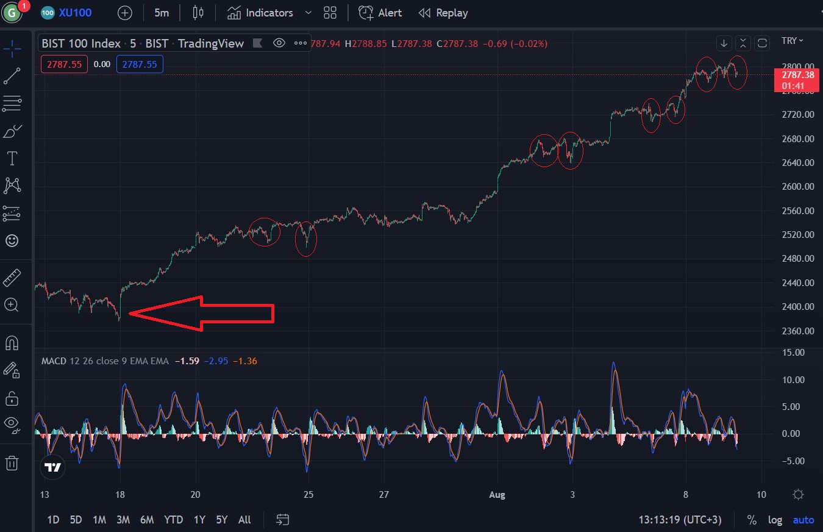Toggle stay-in-drawing-mode pencil lock
Screen dimensions: 823x532
[12, 370]
